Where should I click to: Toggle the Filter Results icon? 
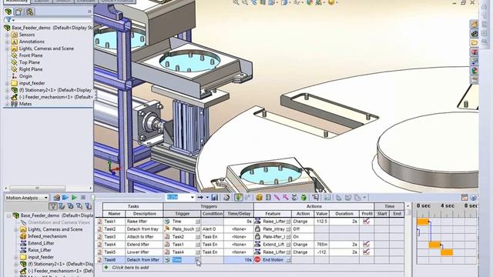coord(89,206)
